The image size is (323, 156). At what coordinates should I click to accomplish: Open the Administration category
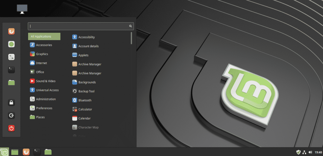(46, 99)
